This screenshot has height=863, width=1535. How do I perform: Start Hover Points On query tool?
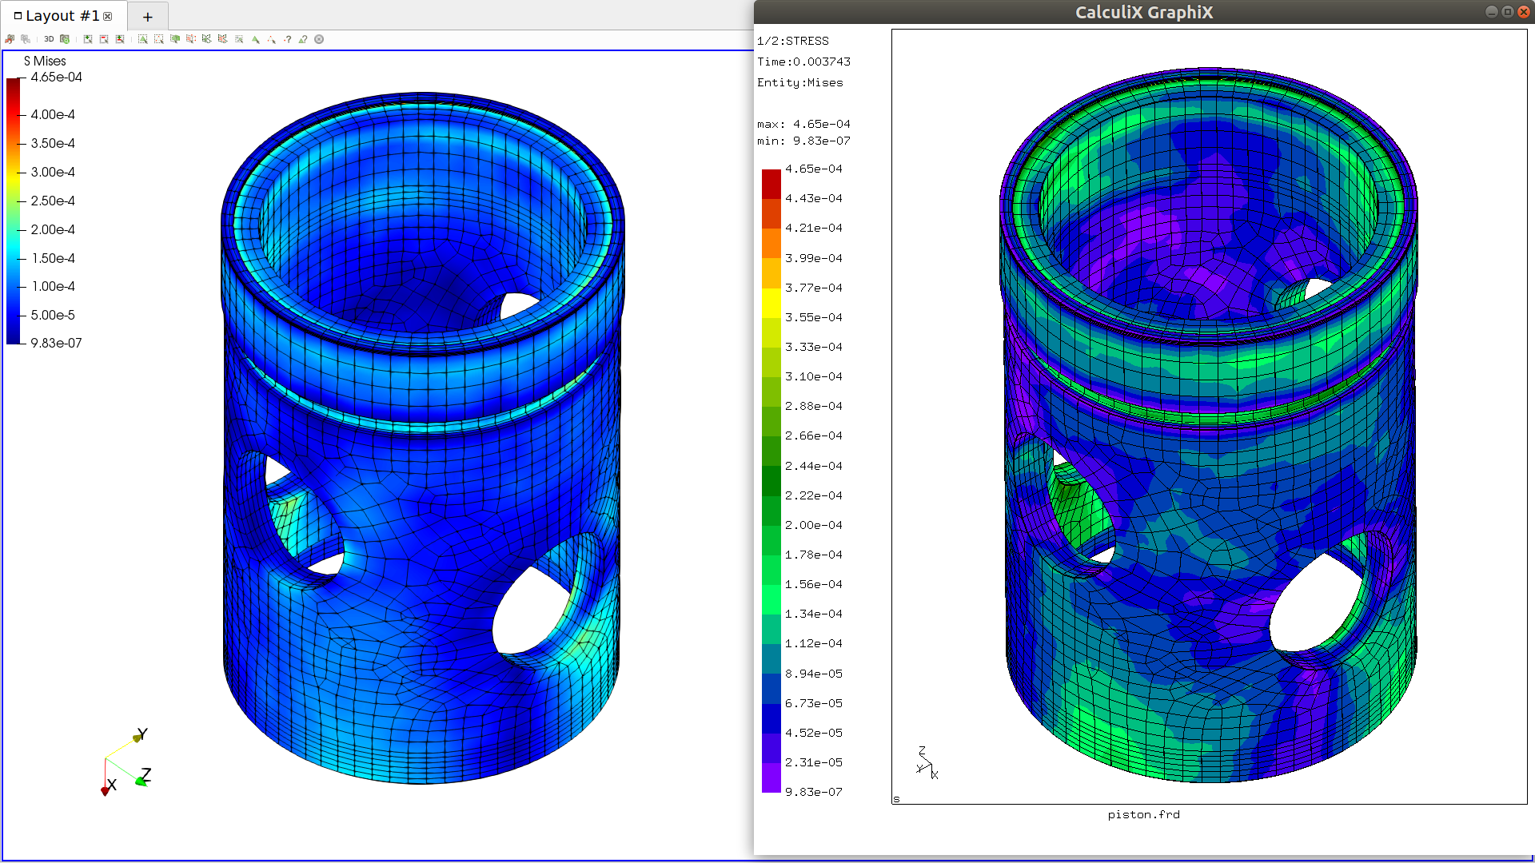(288, 39)
